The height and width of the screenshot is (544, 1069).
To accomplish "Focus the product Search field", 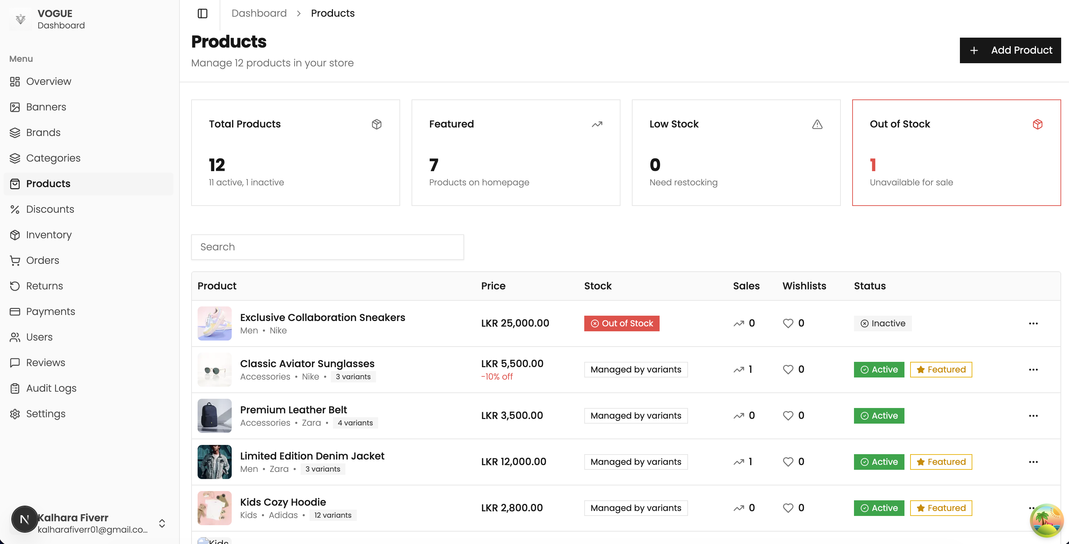I will (x=327, y=247).
